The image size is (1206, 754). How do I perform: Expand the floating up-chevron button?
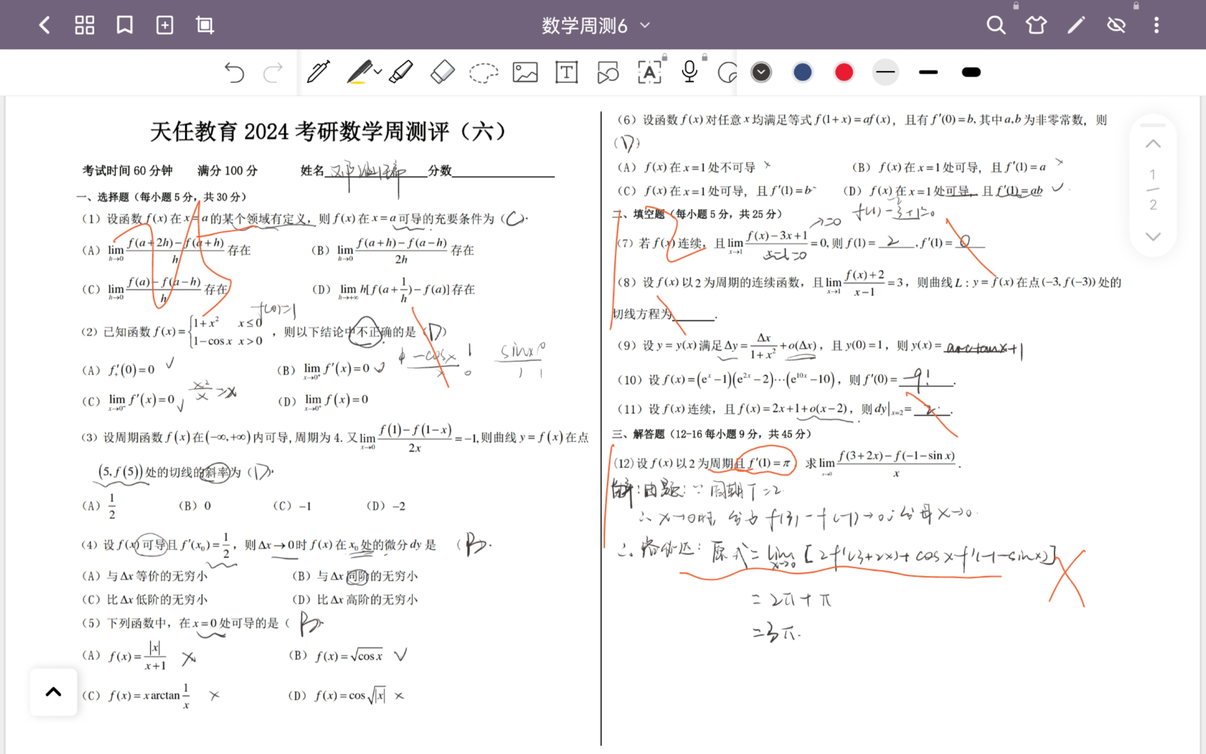coord(53,692)
